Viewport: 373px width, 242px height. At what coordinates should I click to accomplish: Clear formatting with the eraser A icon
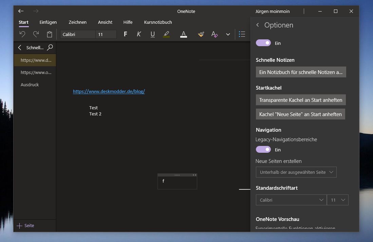click(215, 34)
